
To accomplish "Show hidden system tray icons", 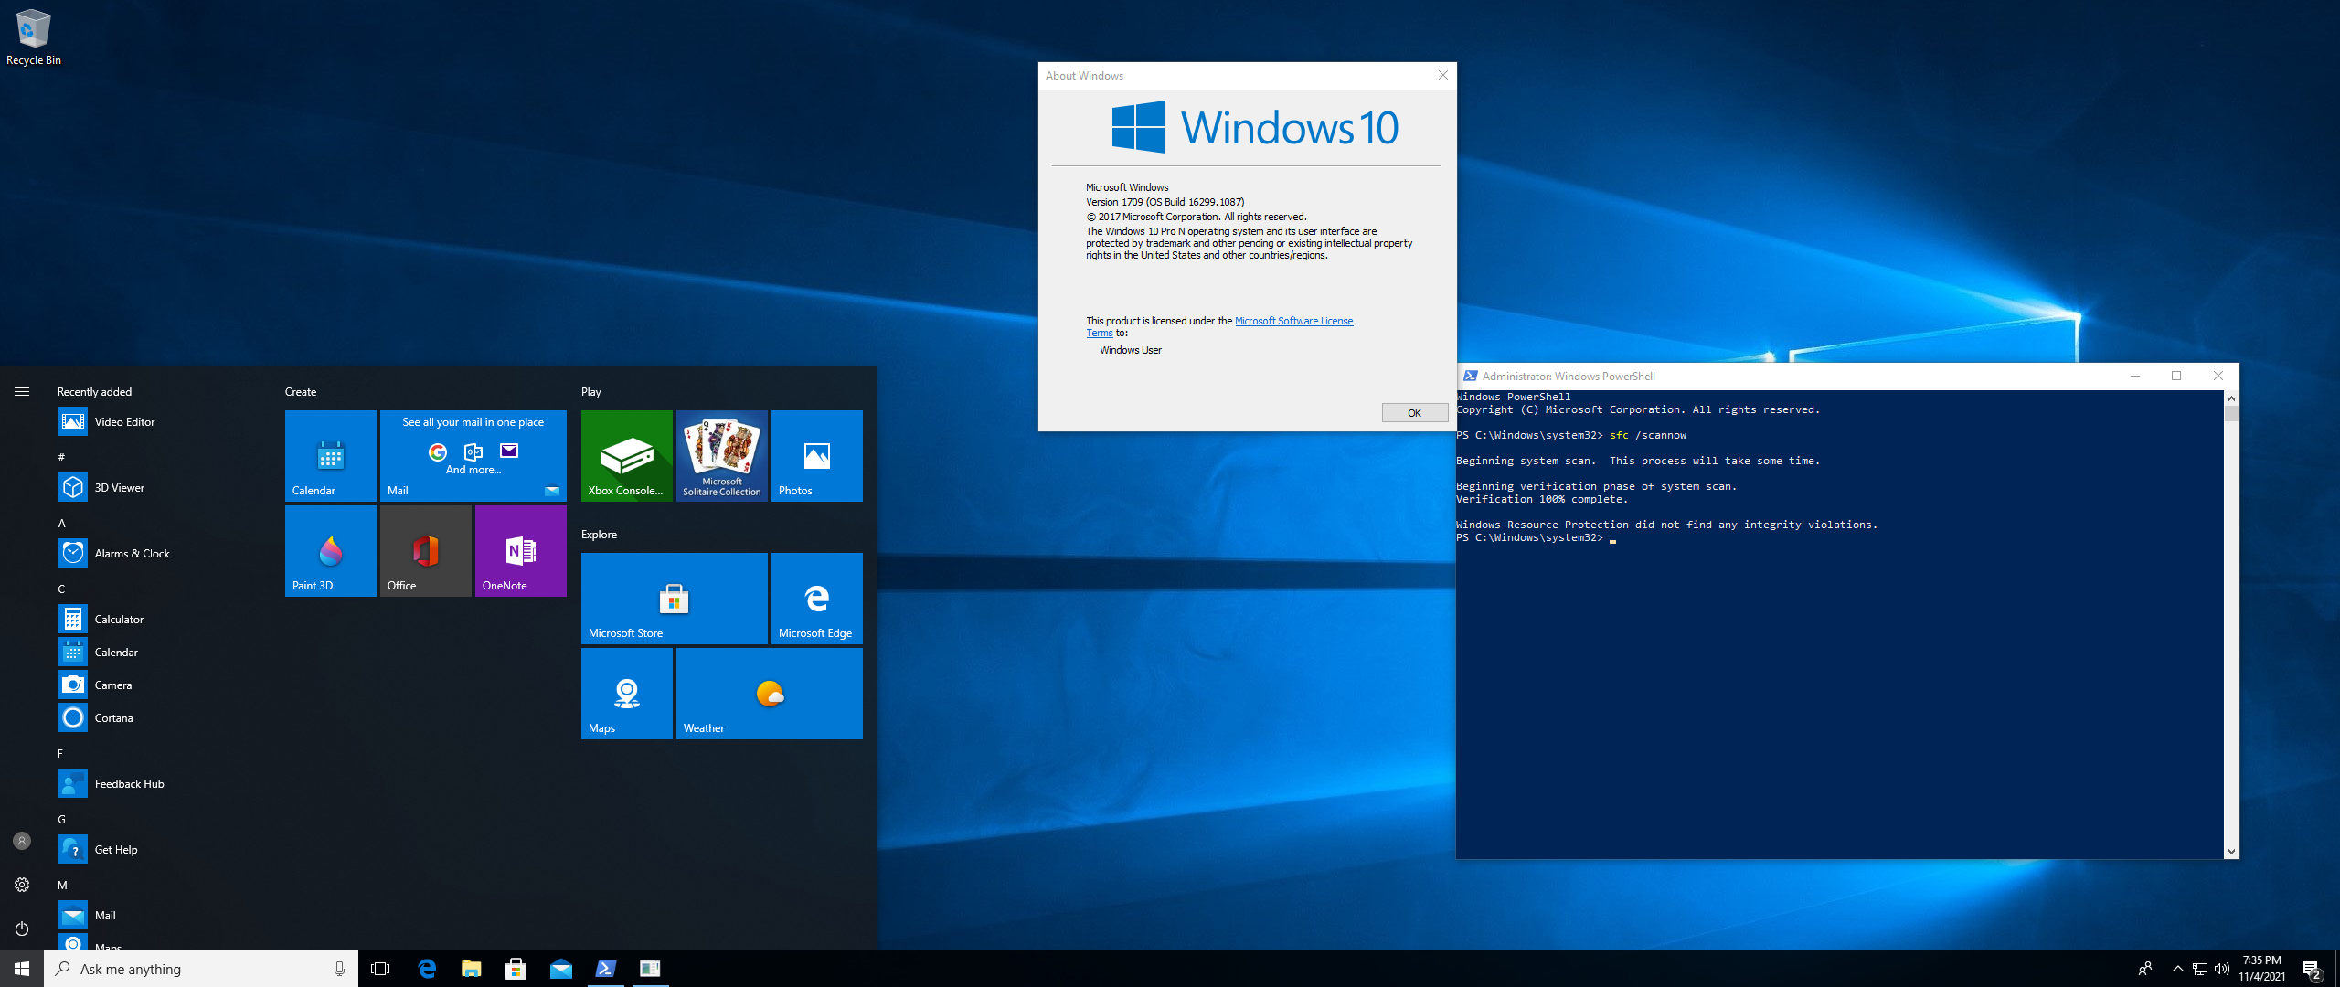I will click(x=2177, y=969).
